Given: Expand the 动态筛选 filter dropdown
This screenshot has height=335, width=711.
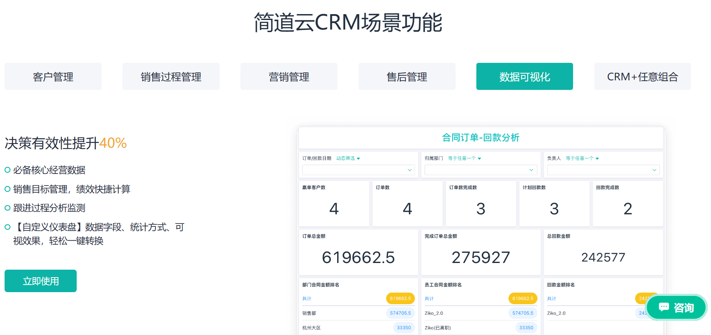Looking at the screenshot, I should 348,159.
